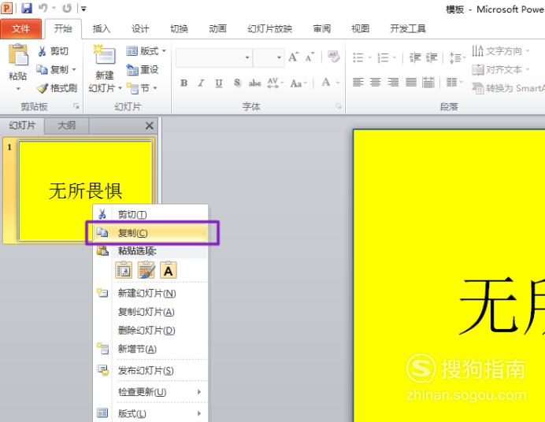Click the Bullets list icon
Viewport: 545px width, 422px height.
click(358, 57)
